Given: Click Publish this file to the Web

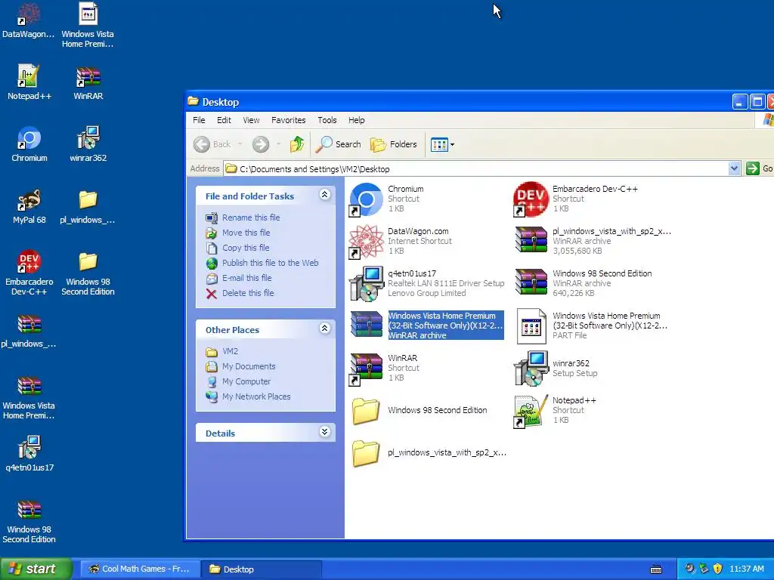Looking at the screenshot, I should 262,263.
